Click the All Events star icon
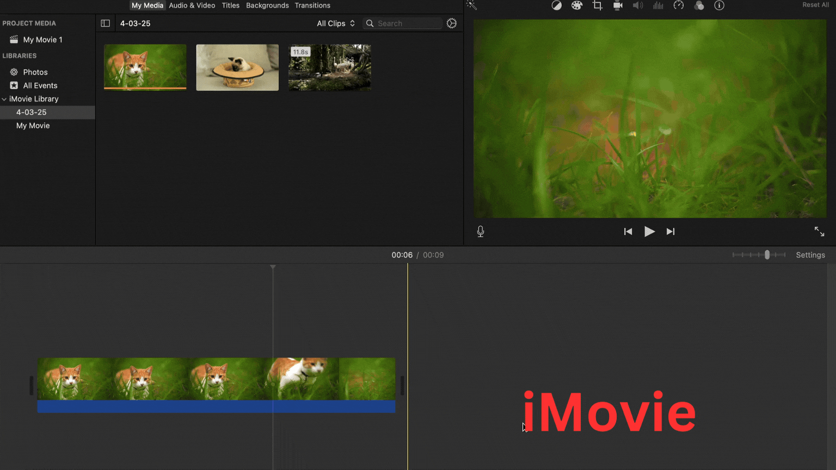The width and height of the screenshot is (836, 470). [x=14, y=85]
